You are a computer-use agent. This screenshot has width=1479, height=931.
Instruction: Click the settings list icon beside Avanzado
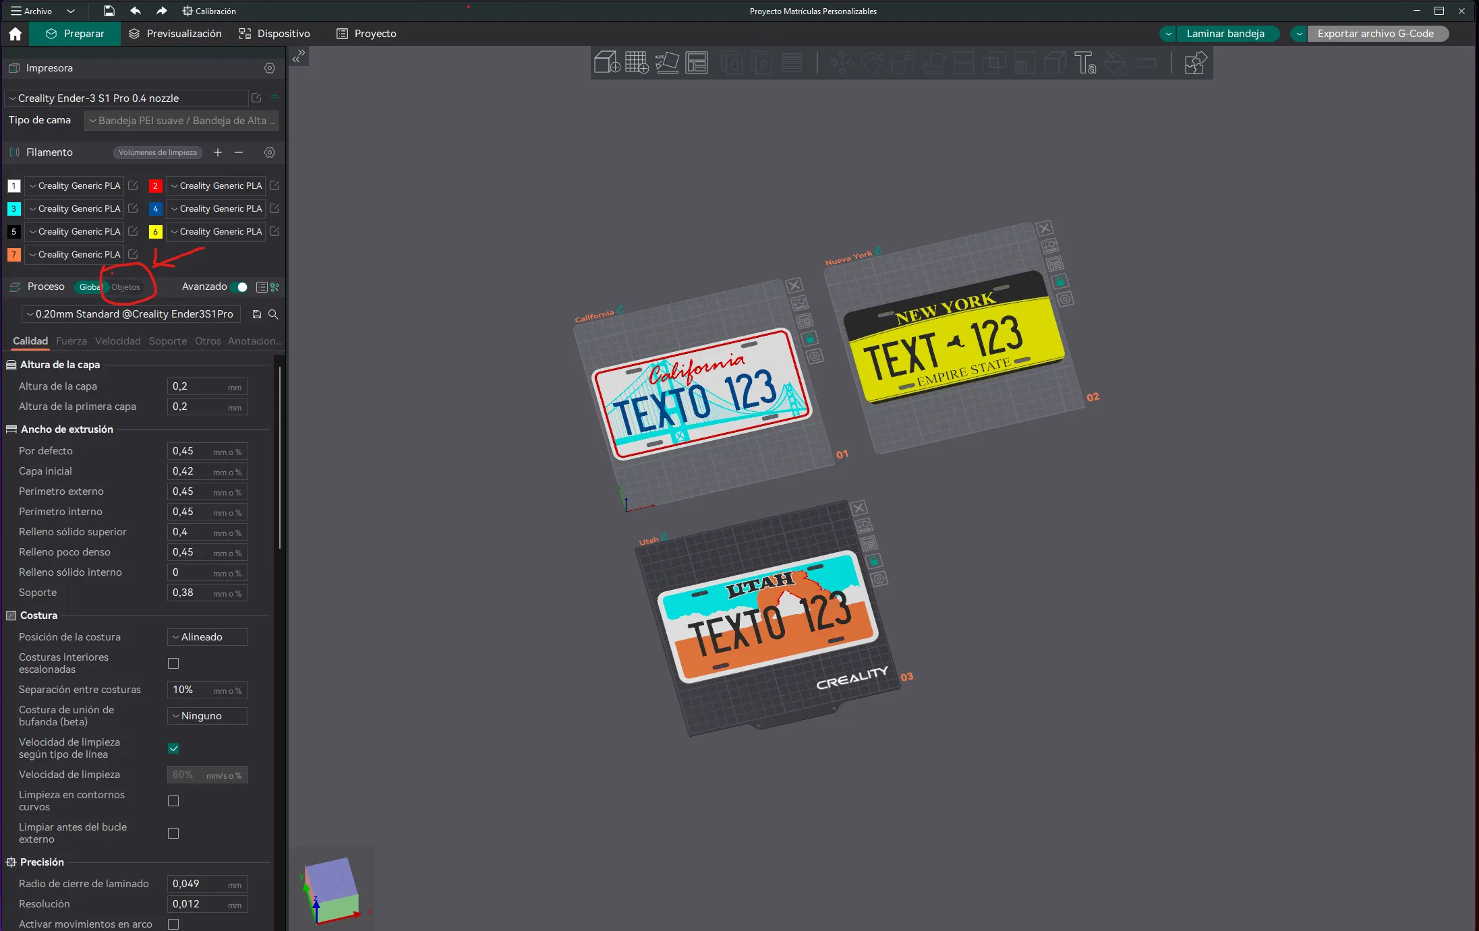click(262, 287)
